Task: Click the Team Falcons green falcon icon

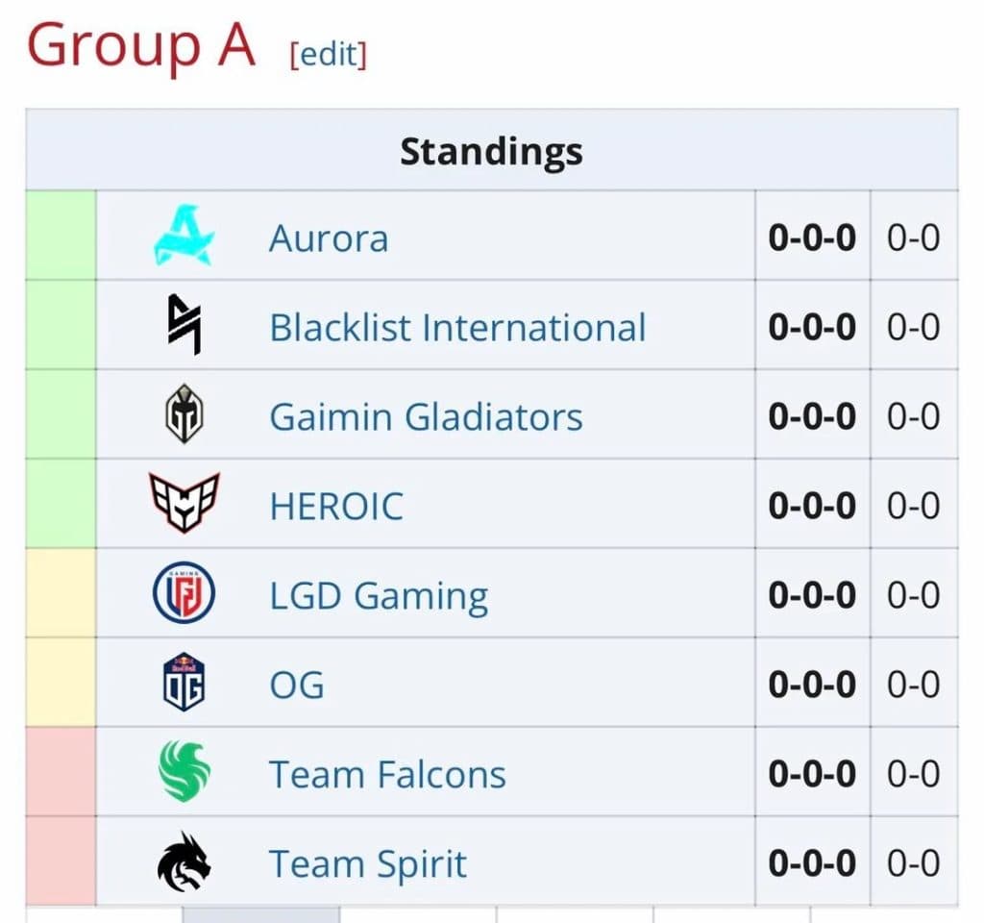Action: 183,773
